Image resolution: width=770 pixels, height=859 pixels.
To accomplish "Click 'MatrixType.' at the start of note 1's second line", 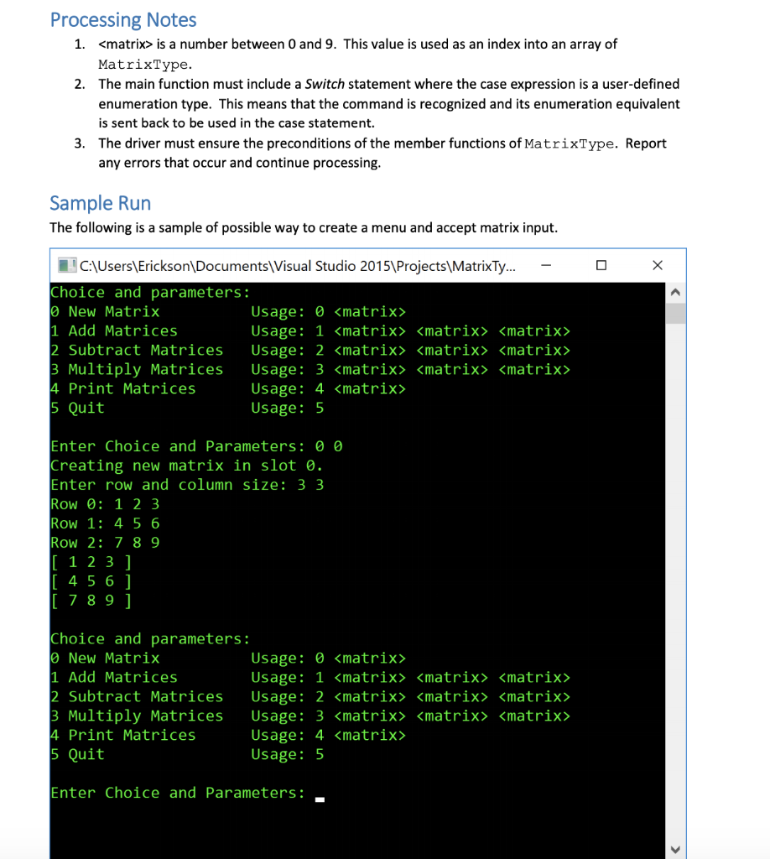I will pyautogui.click(x=146, y=65).
